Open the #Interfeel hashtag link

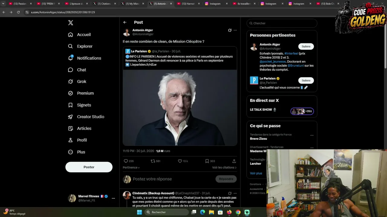[291, 53]
